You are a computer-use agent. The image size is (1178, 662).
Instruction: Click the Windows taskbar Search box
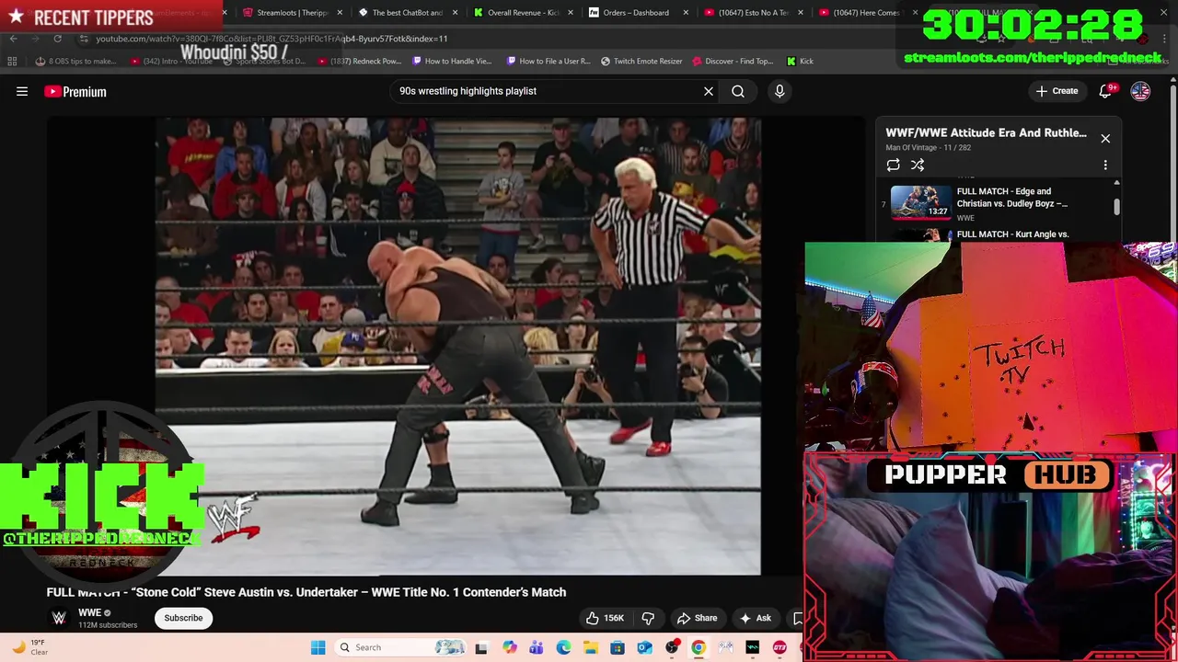click(x=400, y=647)
